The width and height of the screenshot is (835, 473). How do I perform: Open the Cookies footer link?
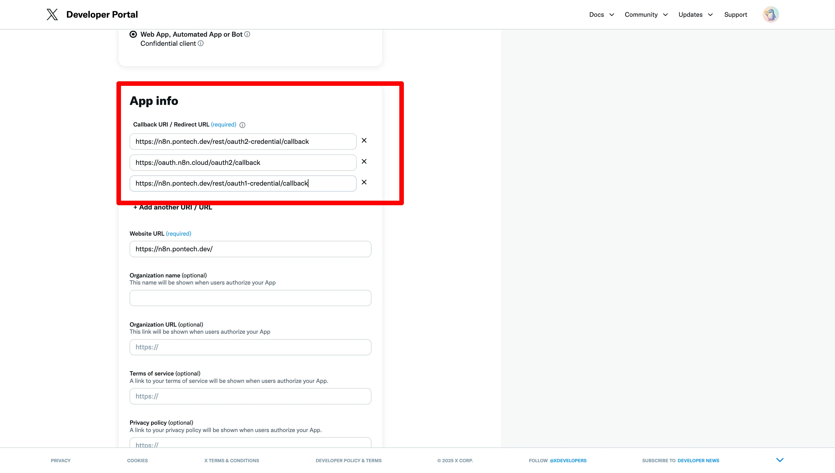137,461
